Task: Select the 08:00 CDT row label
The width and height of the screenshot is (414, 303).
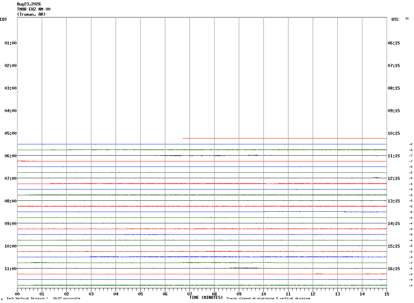Action: [x=11, y=201]
